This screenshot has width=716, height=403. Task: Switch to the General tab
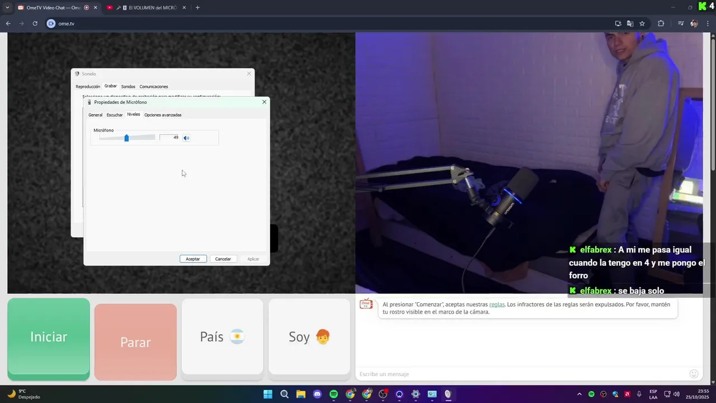(95, 115)
